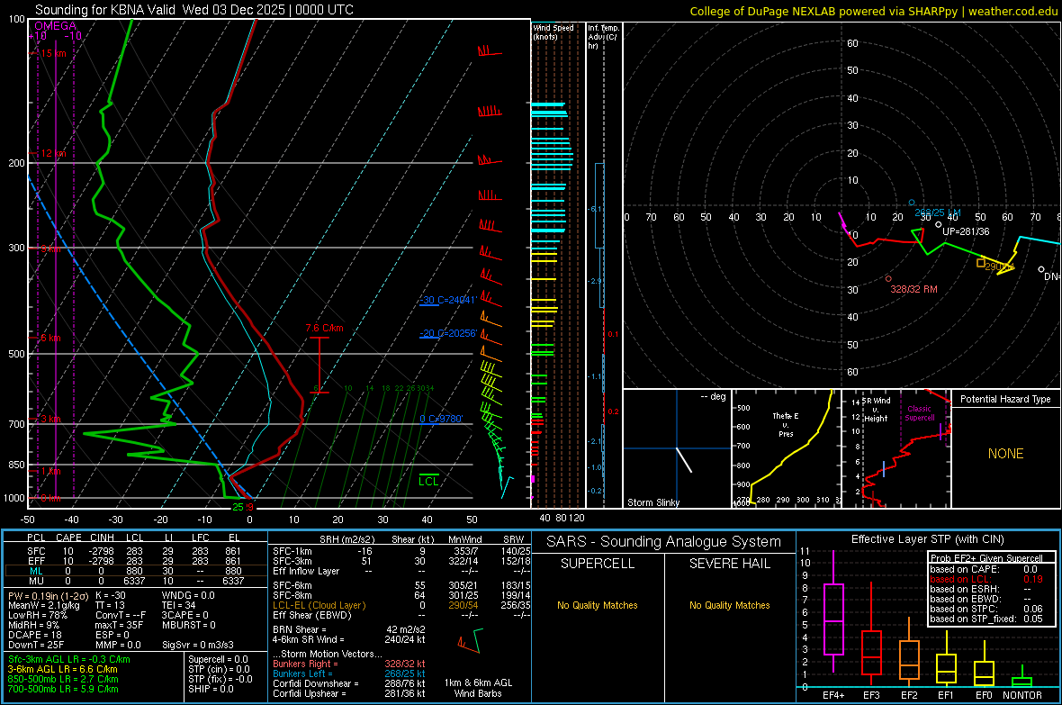Click the EF4+ axis label

click(833, 695)
